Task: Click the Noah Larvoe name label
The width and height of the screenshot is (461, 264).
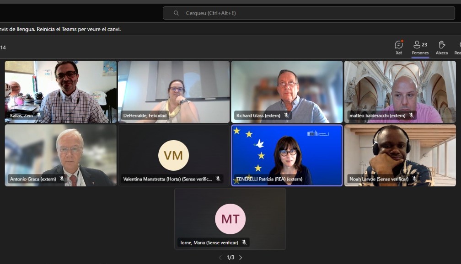Action: point(379,179)
